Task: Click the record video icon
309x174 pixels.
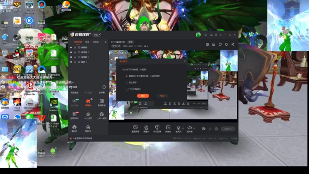Action: [204, 129]
